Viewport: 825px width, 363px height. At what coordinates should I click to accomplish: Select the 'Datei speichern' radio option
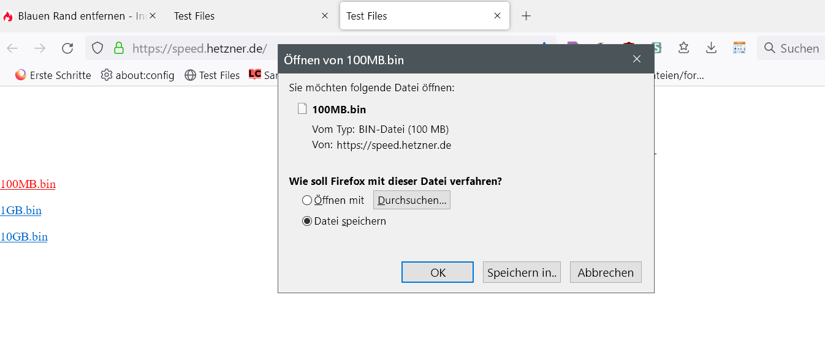point(307,222)
